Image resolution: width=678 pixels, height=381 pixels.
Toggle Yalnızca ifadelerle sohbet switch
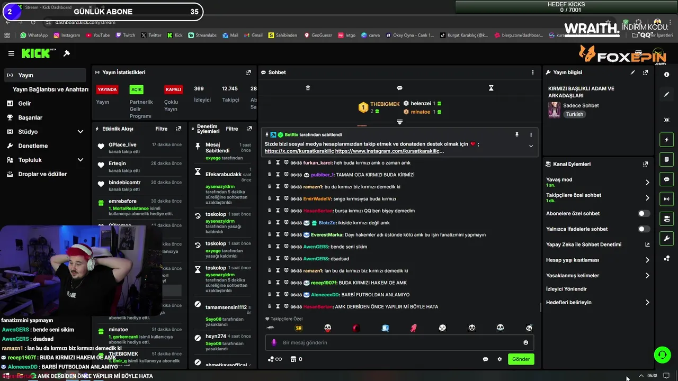[x=644, y=229]
